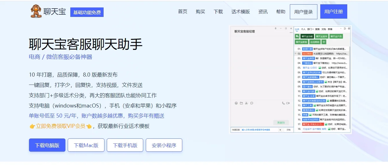This screenshot has height=166, width=388.
Task: Click the image icon in row 14
Action: (317, 110)
